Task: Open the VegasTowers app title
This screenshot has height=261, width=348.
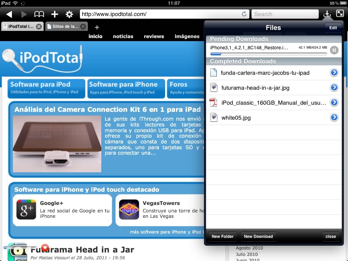Action: [x=161, y=203]
